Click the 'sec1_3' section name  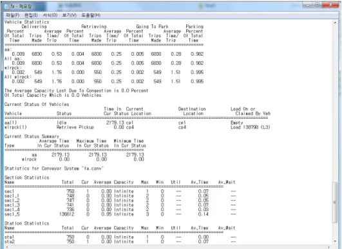coord(12,205)
